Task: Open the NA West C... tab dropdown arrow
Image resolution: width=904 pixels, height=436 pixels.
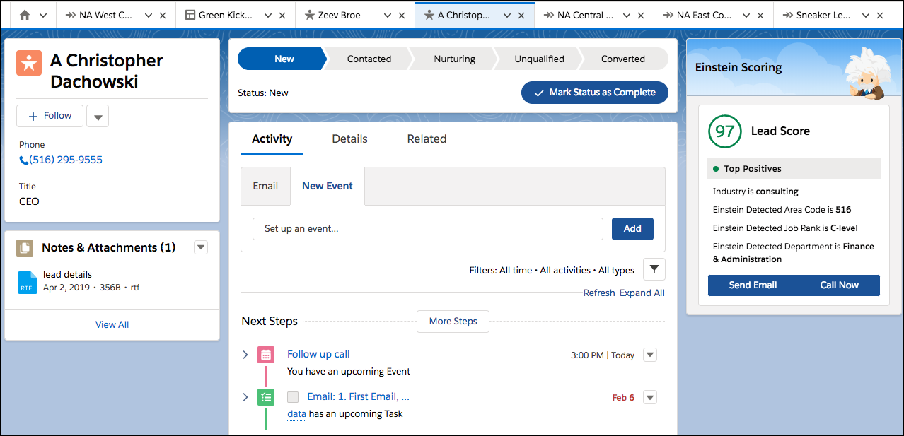Action: pos(149,16)
